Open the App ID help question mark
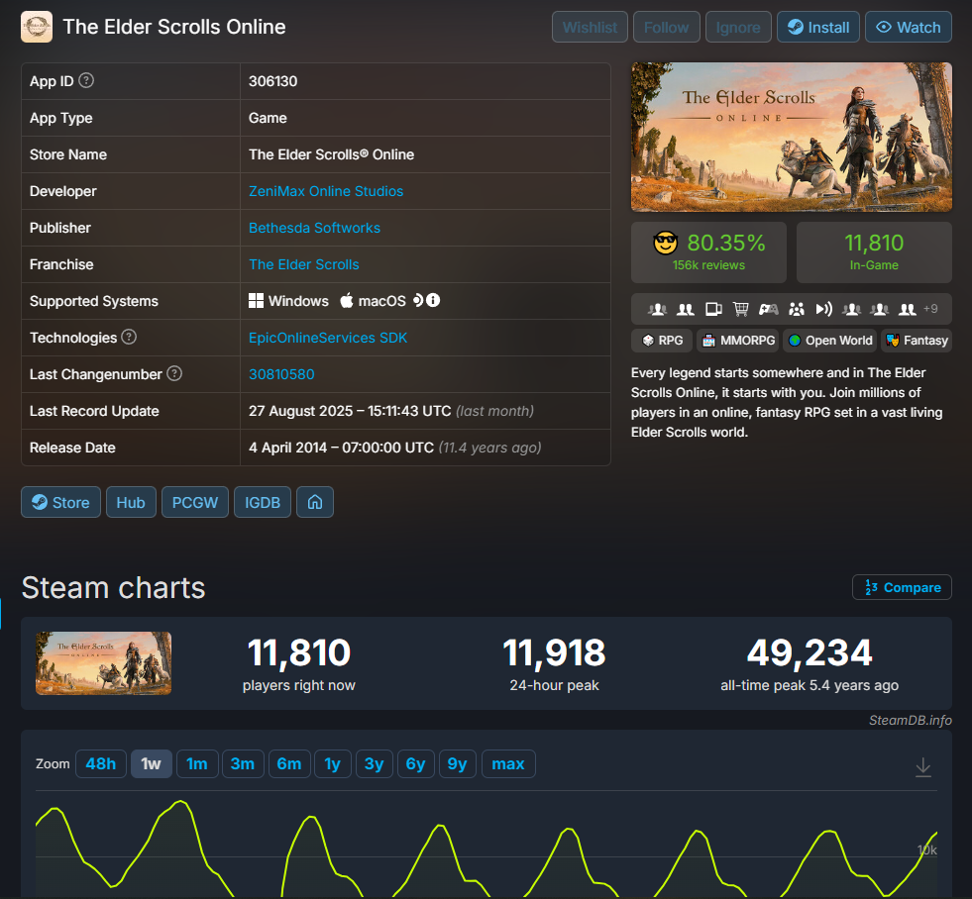Screen dimensions: 972x899 click(87, 80)
